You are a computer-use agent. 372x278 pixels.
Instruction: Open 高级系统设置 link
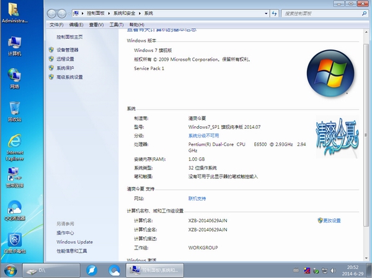[x=69, y=77]
